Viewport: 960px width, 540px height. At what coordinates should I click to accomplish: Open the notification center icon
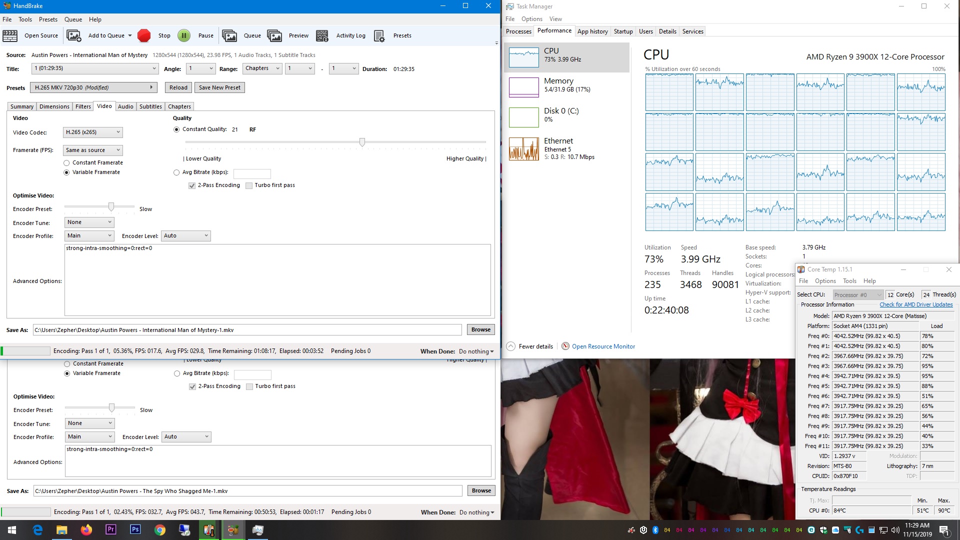(x=944, y=530)
